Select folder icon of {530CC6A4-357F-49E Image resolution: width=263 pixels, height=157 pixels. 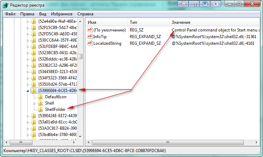click(x=34, y=40)
